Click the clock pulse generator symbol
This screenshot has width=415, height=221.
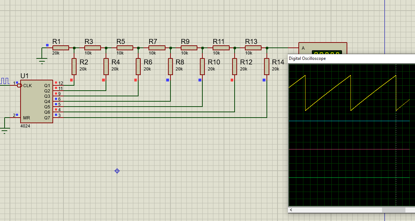[x=5, y=81]
